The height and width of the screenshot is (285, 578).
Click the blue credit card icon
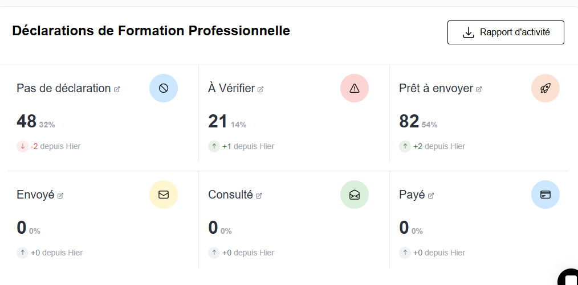[546, 195]
